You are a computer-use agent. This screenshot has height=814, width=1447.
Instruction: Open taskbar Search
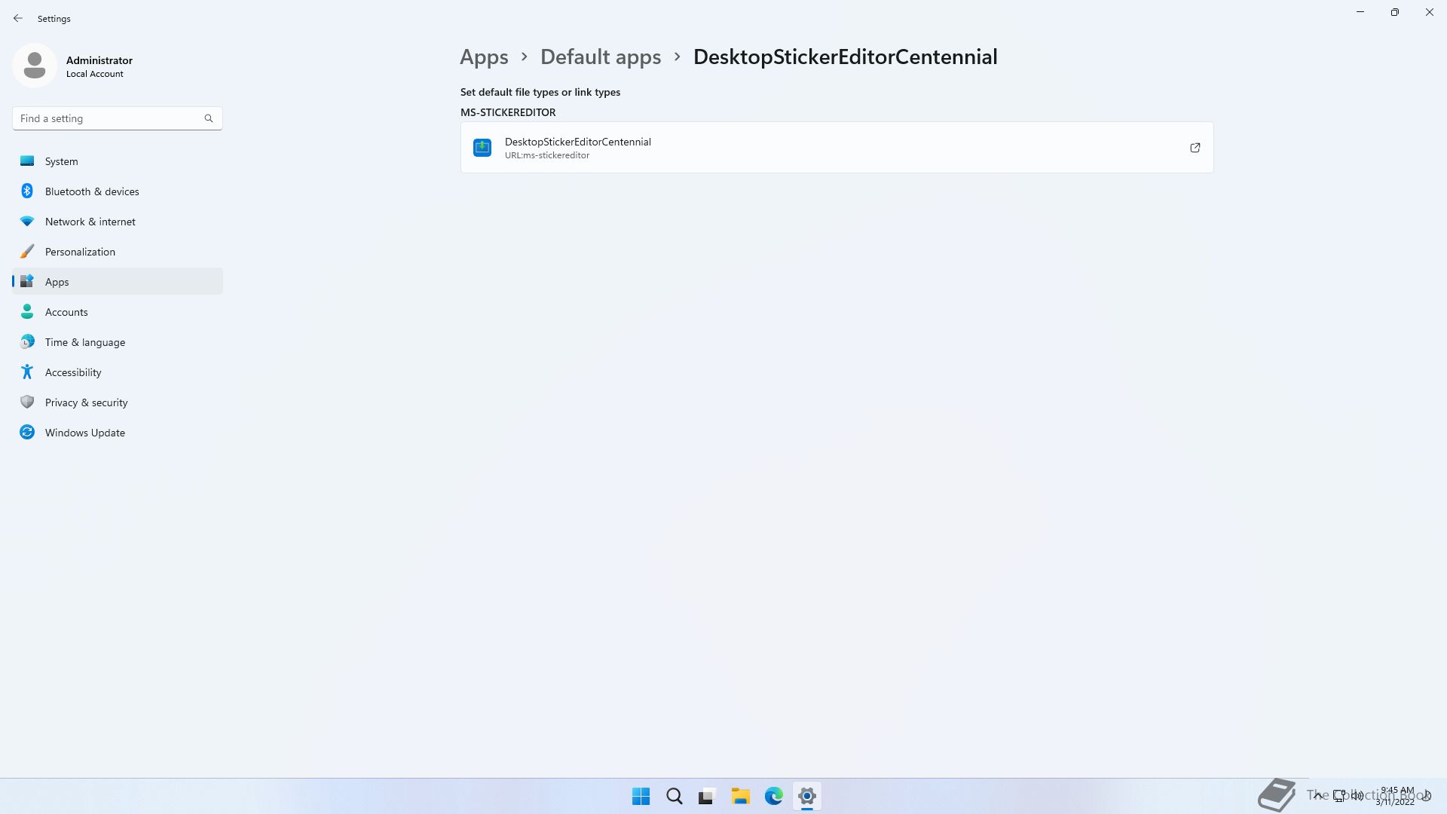pyautogui.click(x=675, y=796)
